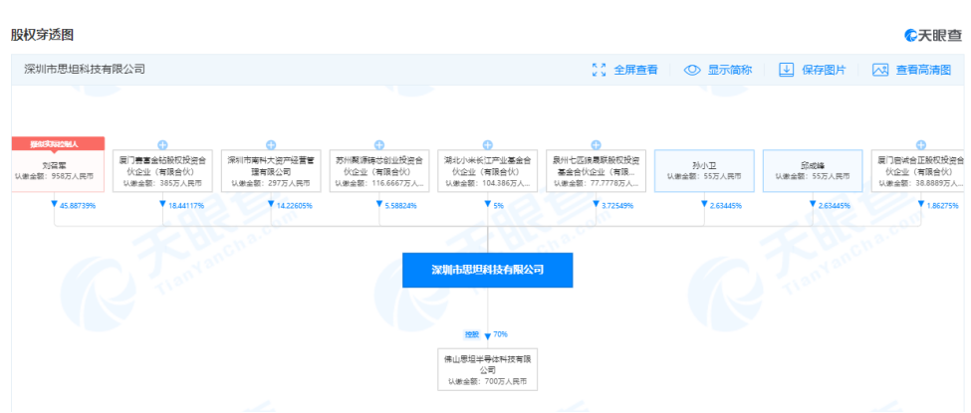Screen dimensions: 971x413
Task: Click the 3.72549% share percentage
Action: point(617,206)
